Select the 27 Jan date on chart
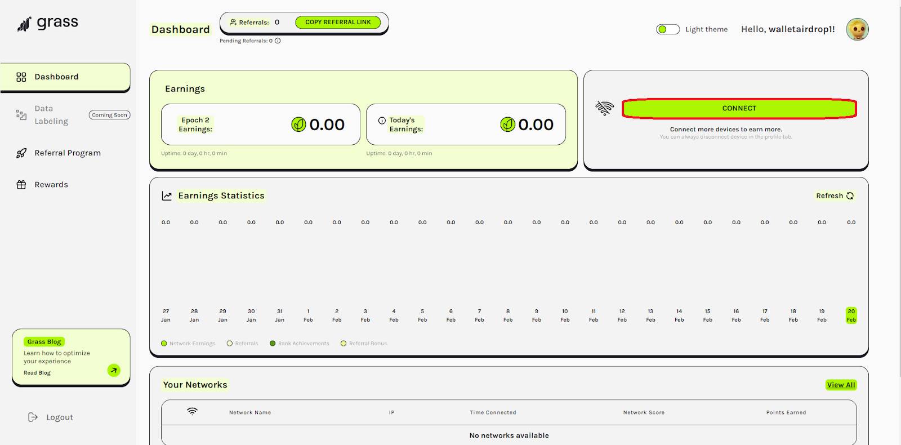This screenshot has height=445, width=901. pos(166,315)
